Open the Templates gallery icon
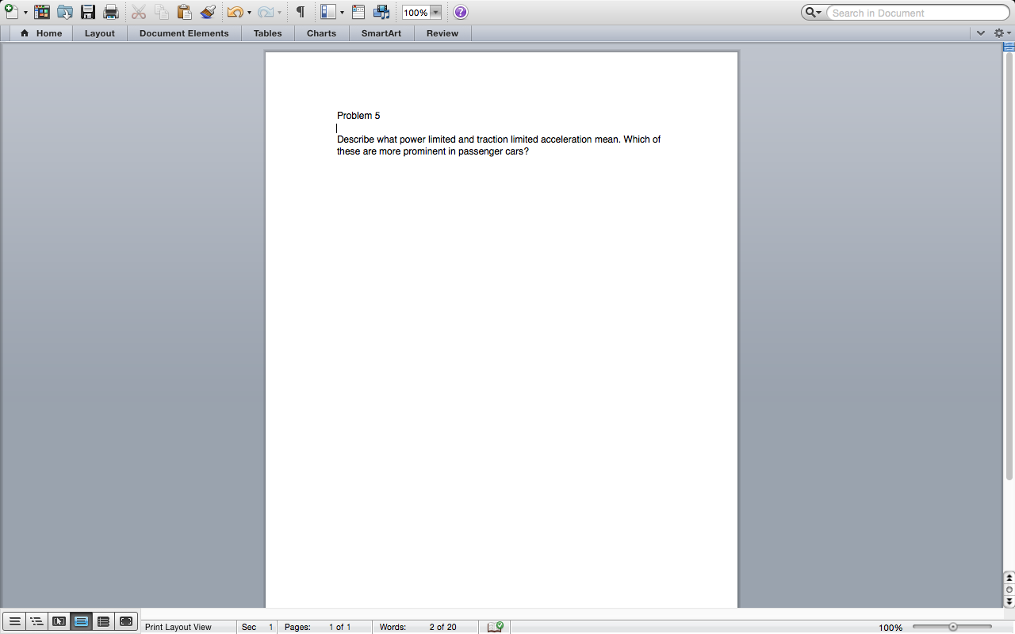Image resolution: width=1015 pixels, height=634 pixels. [x=42, y=12]
